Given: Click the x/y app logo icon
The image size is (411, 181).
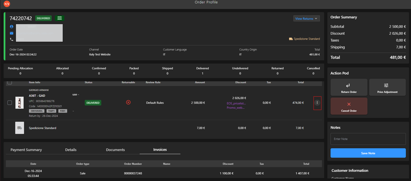Looking at the screenshot, I should pos(7,4).
